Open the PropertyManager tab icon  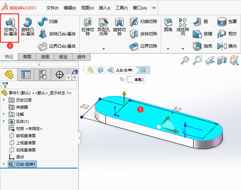click(x=26, y=75)
